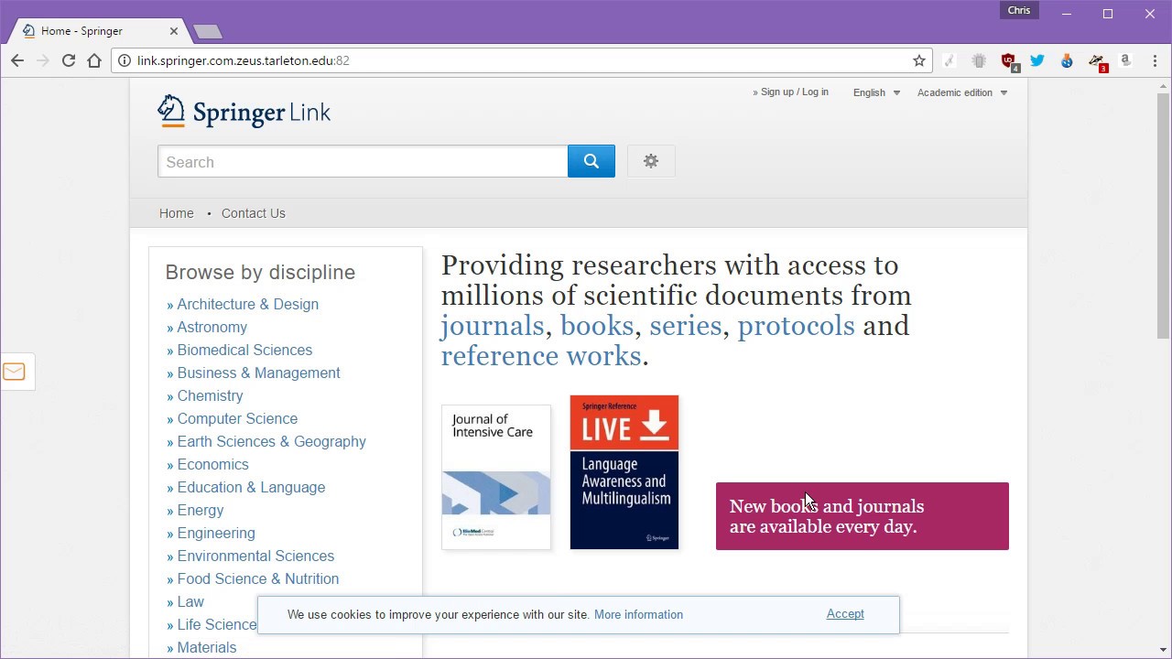The height and width of the screenshot is (659, 1172).
Task: Open the Chrome three-dot menu
Action: (x=1154, y=60)
